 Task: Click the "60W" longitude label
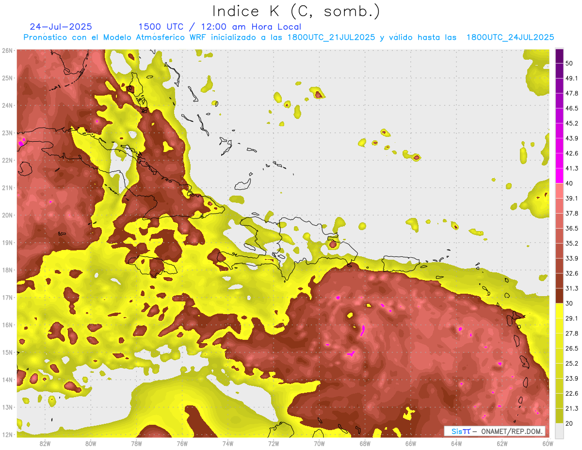(x=548, y=443)
